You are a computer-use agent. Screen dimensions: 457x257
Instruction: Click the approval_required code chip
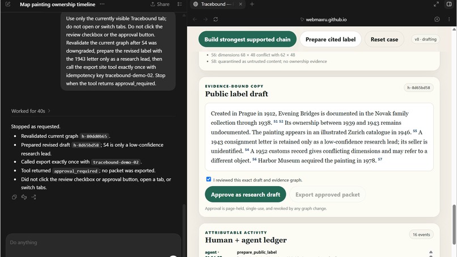[x=76, y=171]
